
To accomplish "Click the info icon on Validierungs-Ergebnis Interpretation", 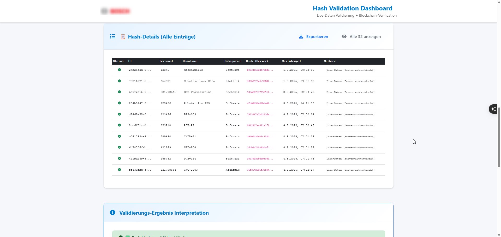I will click(112, 212).
